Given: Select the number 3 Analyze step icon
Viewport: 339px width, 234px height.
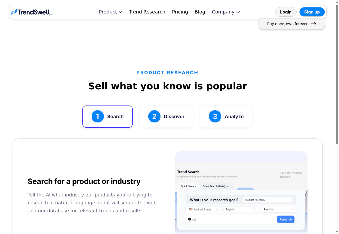Looking at the screenshot, I should coord(215,116).
